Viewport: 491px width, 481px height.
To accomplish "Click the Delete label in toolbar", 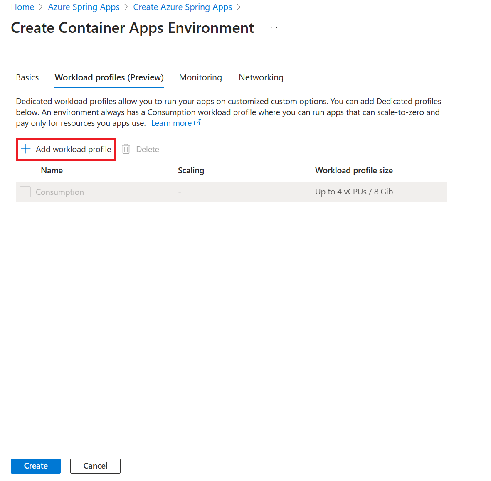I will [148, 150].
